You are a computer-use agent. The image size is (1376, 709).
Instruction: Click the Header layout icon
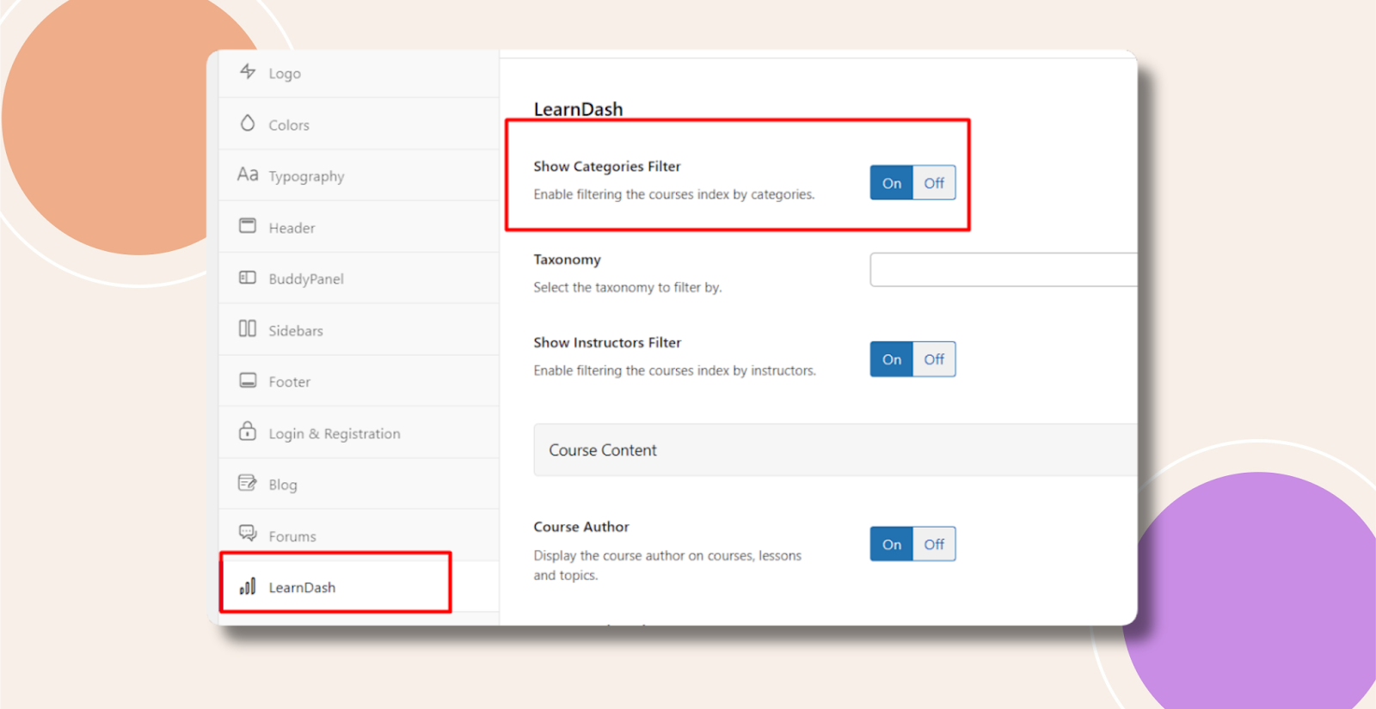[x=248, y=226]
